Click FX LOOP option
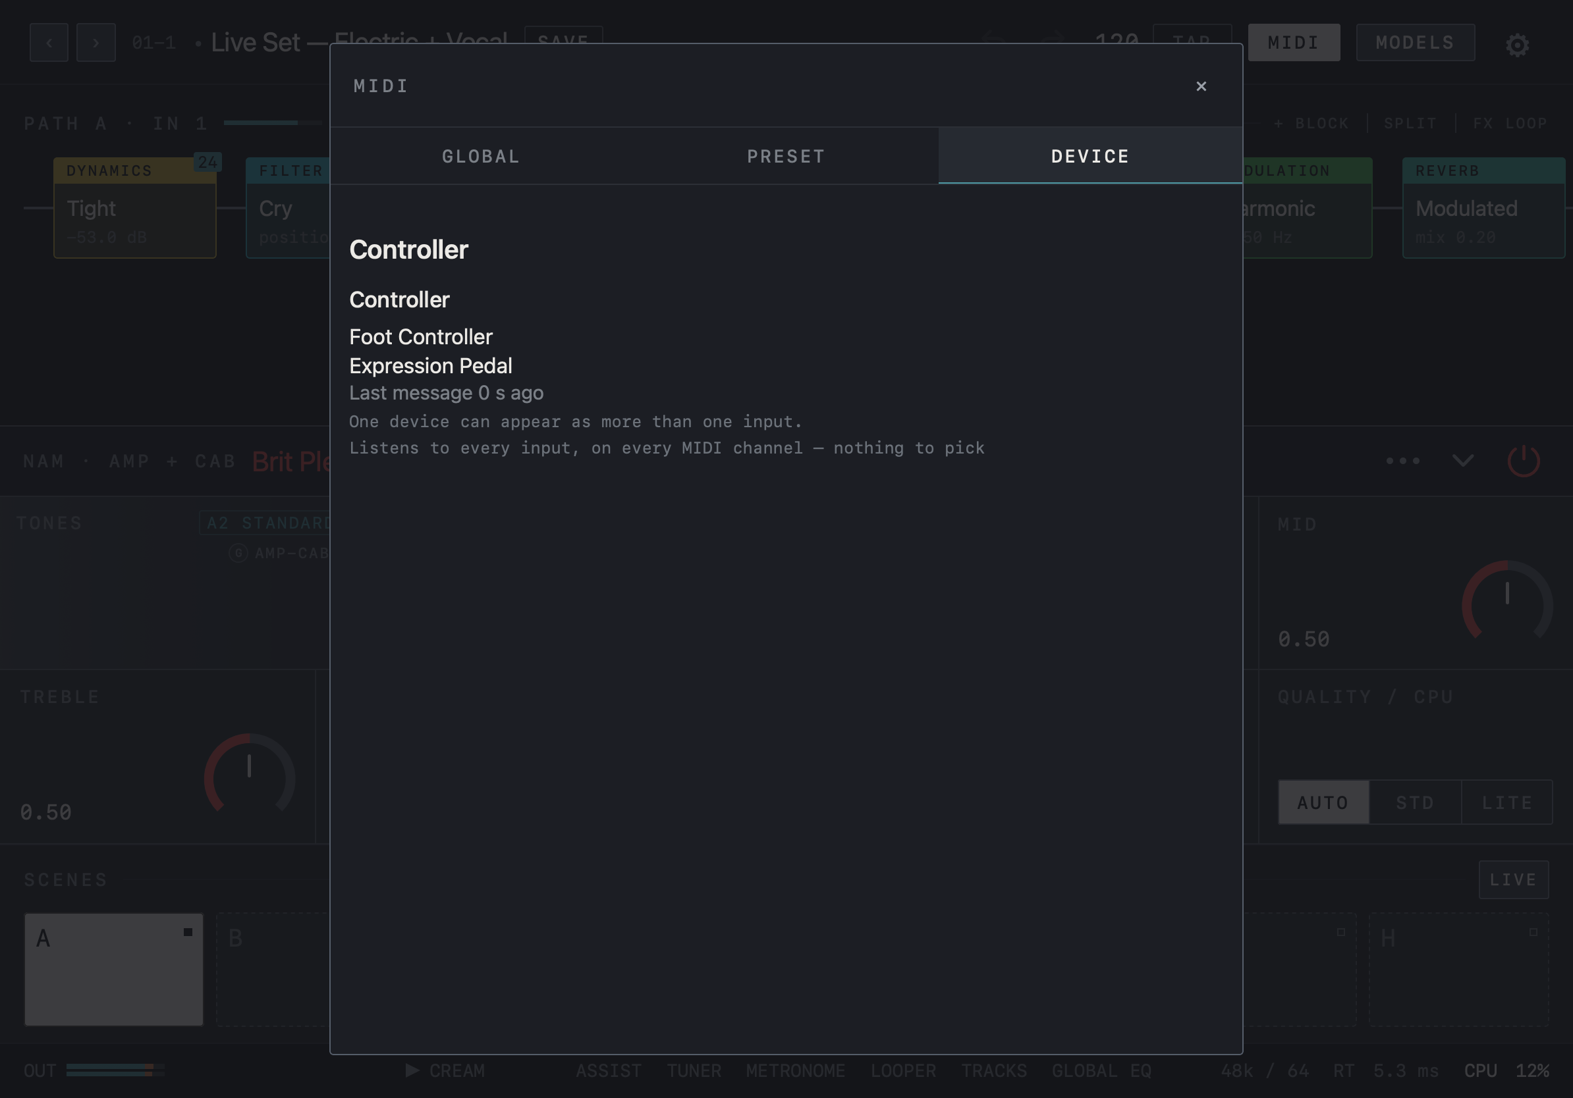The height and width of the screenshot is (1098, 1573). pyautogui.click(x=1510, y=124)
